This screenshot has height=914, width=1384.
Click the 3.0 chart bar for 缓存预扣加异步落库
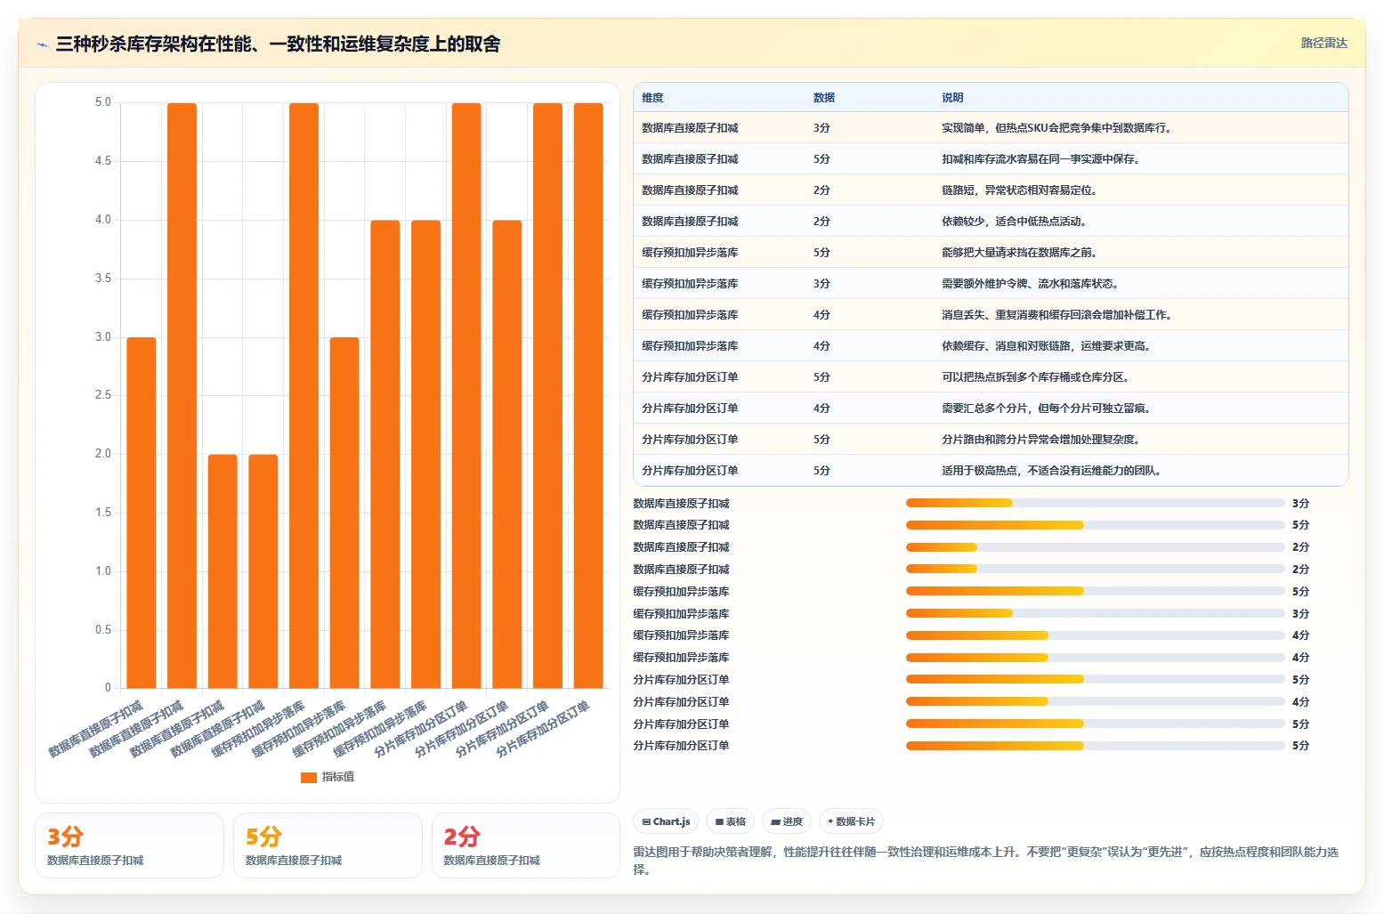[x=344, y=513]
